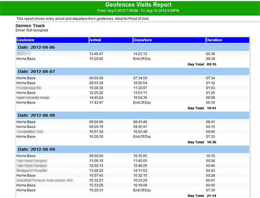Click departure time 16:19:09
Image resolution: width=260 pixels, height=198 pixels.
point(140,185)
